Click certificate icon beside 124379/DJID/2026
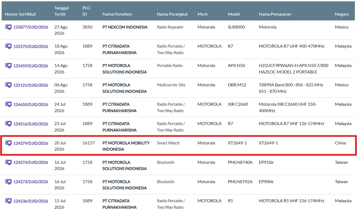357x213 pixels. 8,143
